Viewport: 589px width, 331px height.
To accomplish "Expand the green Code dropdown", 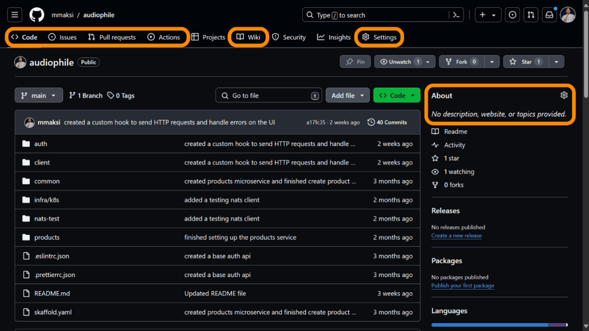I will point(396,95).
